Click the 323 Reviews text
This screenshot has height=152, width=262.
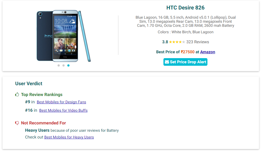(197, 42)
